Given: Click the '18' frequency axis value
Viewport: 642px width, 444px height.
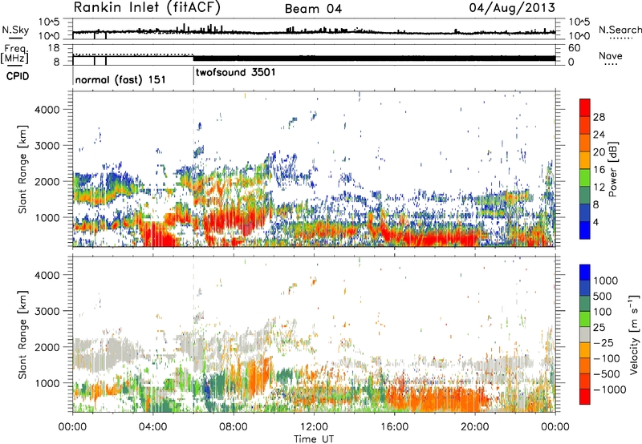Looking at the screenshot, I should [54, 48].
